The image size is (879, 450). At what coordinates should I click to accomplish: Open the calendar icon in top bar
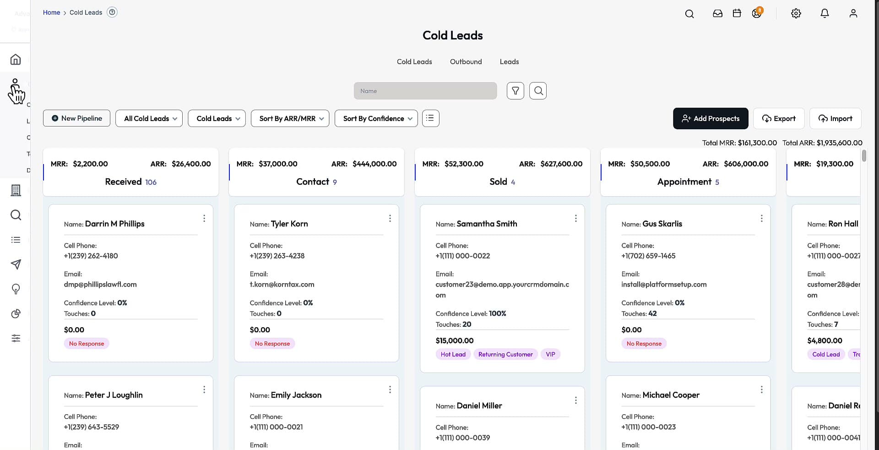(737, 13)
